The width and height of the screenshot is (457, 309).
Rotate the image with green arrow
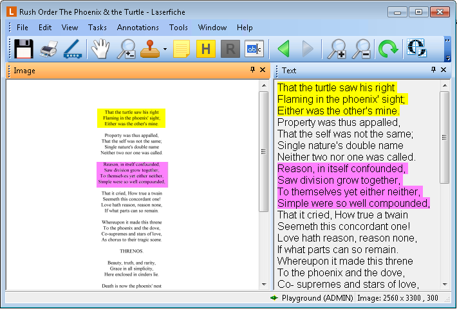pos(388,48)
